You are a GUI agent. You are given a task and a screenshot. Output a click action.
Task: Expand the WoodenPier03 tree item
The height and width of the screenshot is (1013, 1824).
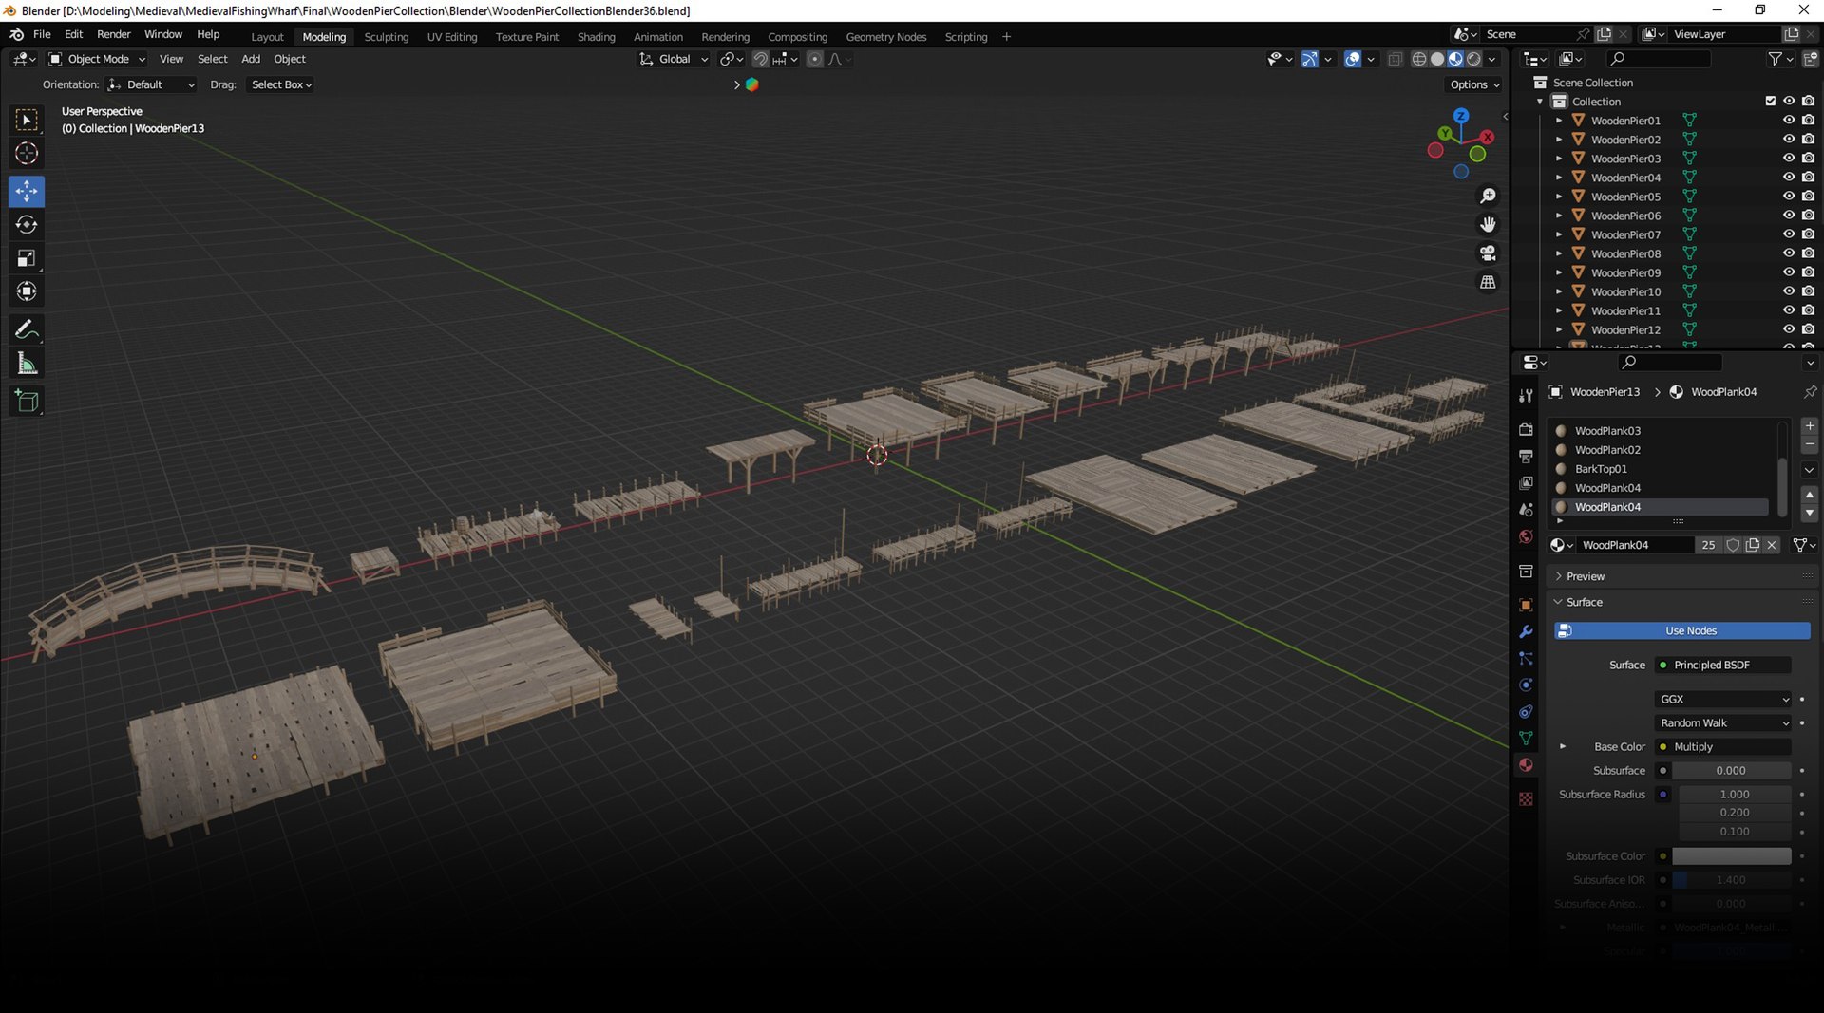coord(1558,159)
